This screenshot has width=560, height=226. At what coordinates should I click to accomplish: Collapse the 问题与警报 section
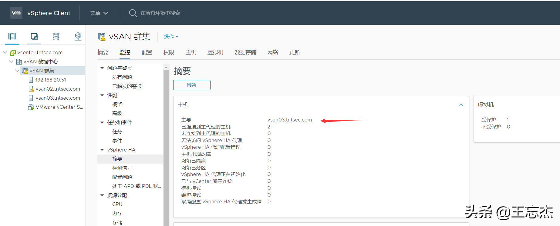tap(102, 68)
